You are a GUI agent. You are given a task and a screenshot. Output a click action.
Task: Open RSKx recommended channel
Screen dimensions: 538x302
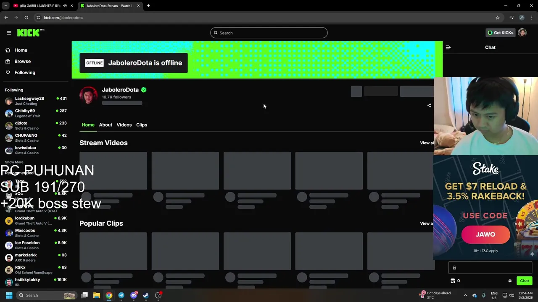36,270
